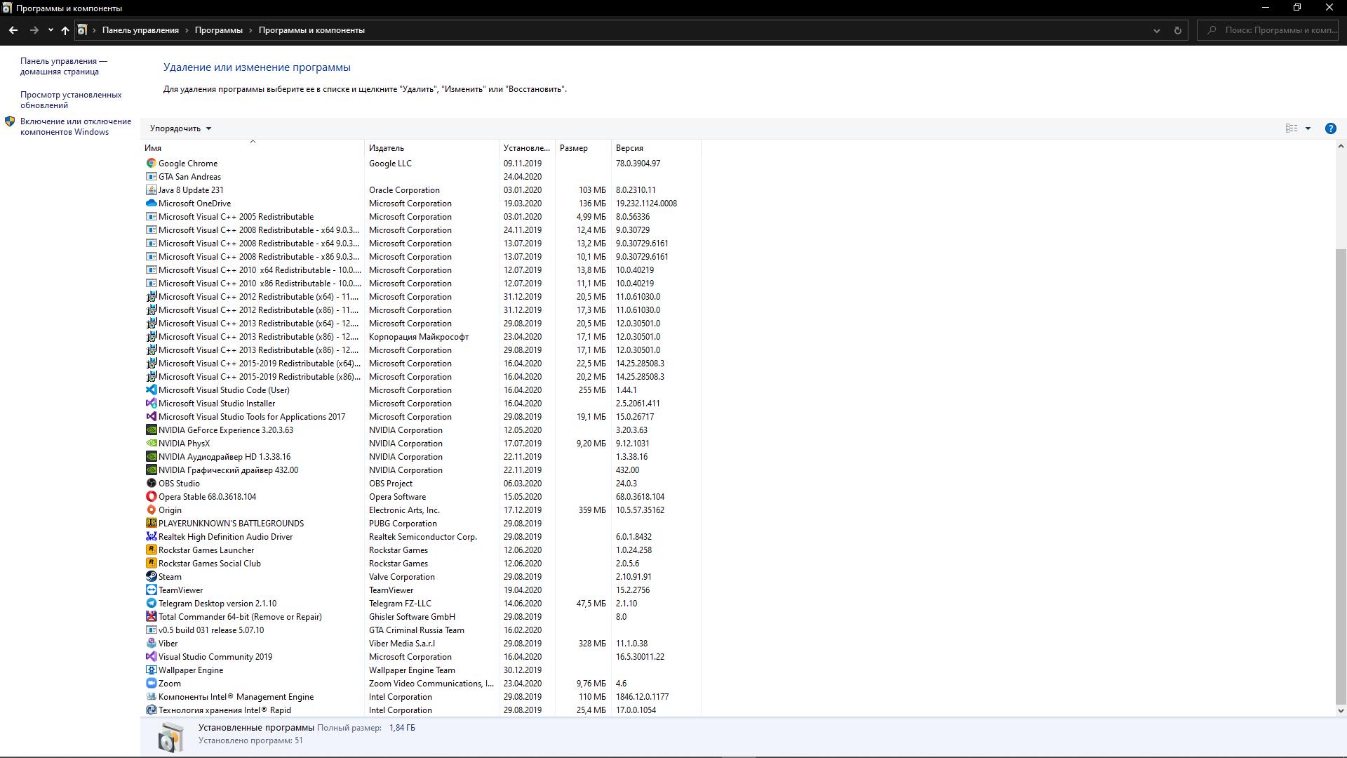
Task: Select NVIDIA Графический драйвер 432.00 entry
Action: (421, 470)
